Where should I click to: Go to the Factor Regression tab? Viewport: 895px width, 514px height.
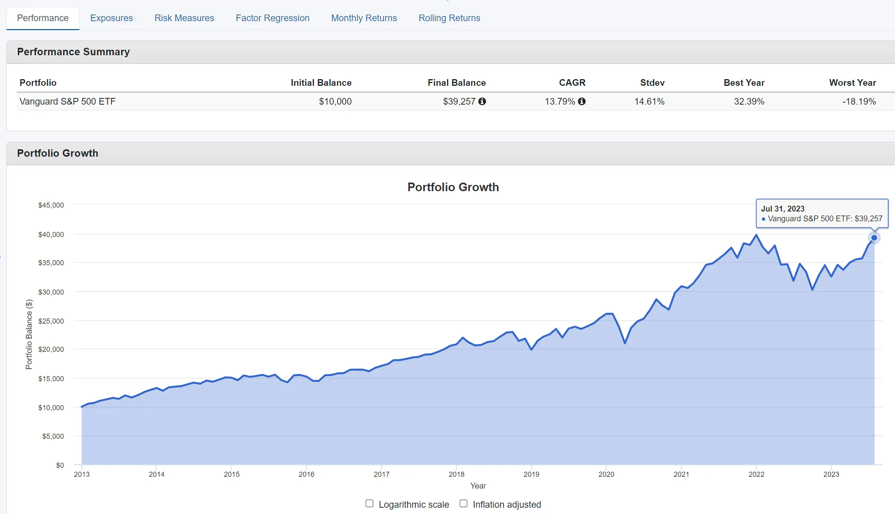pyautogui.click(x=272, y=18)
